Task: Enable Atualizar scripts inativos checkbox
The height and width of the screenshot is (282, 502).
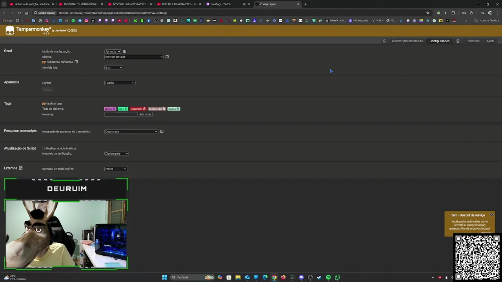Action: coord(44,148)
